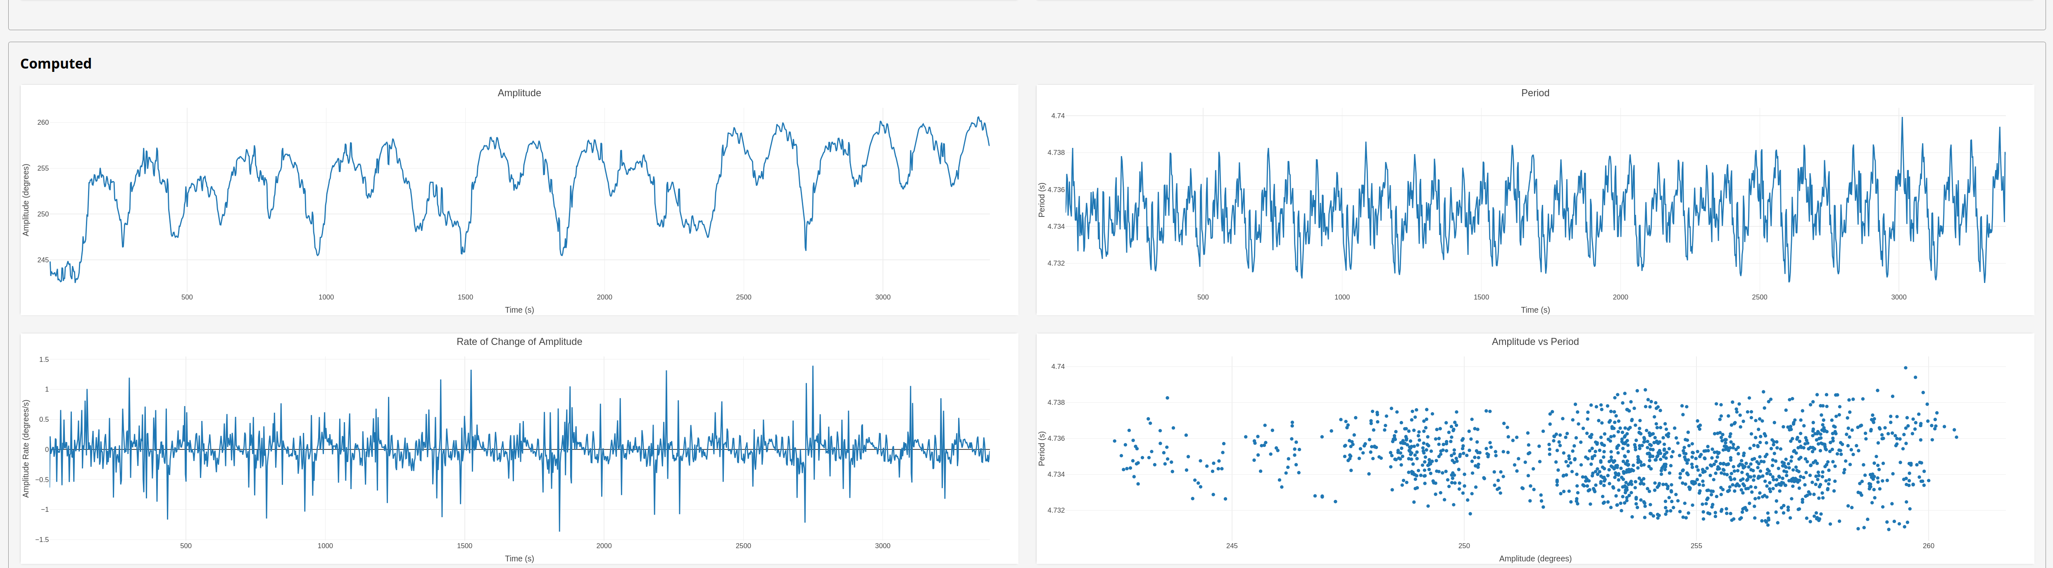Click the 2500 tick on Amplitude chart x-axis
The width and height of the screenshot is (2053, 568).
(743, 297)
